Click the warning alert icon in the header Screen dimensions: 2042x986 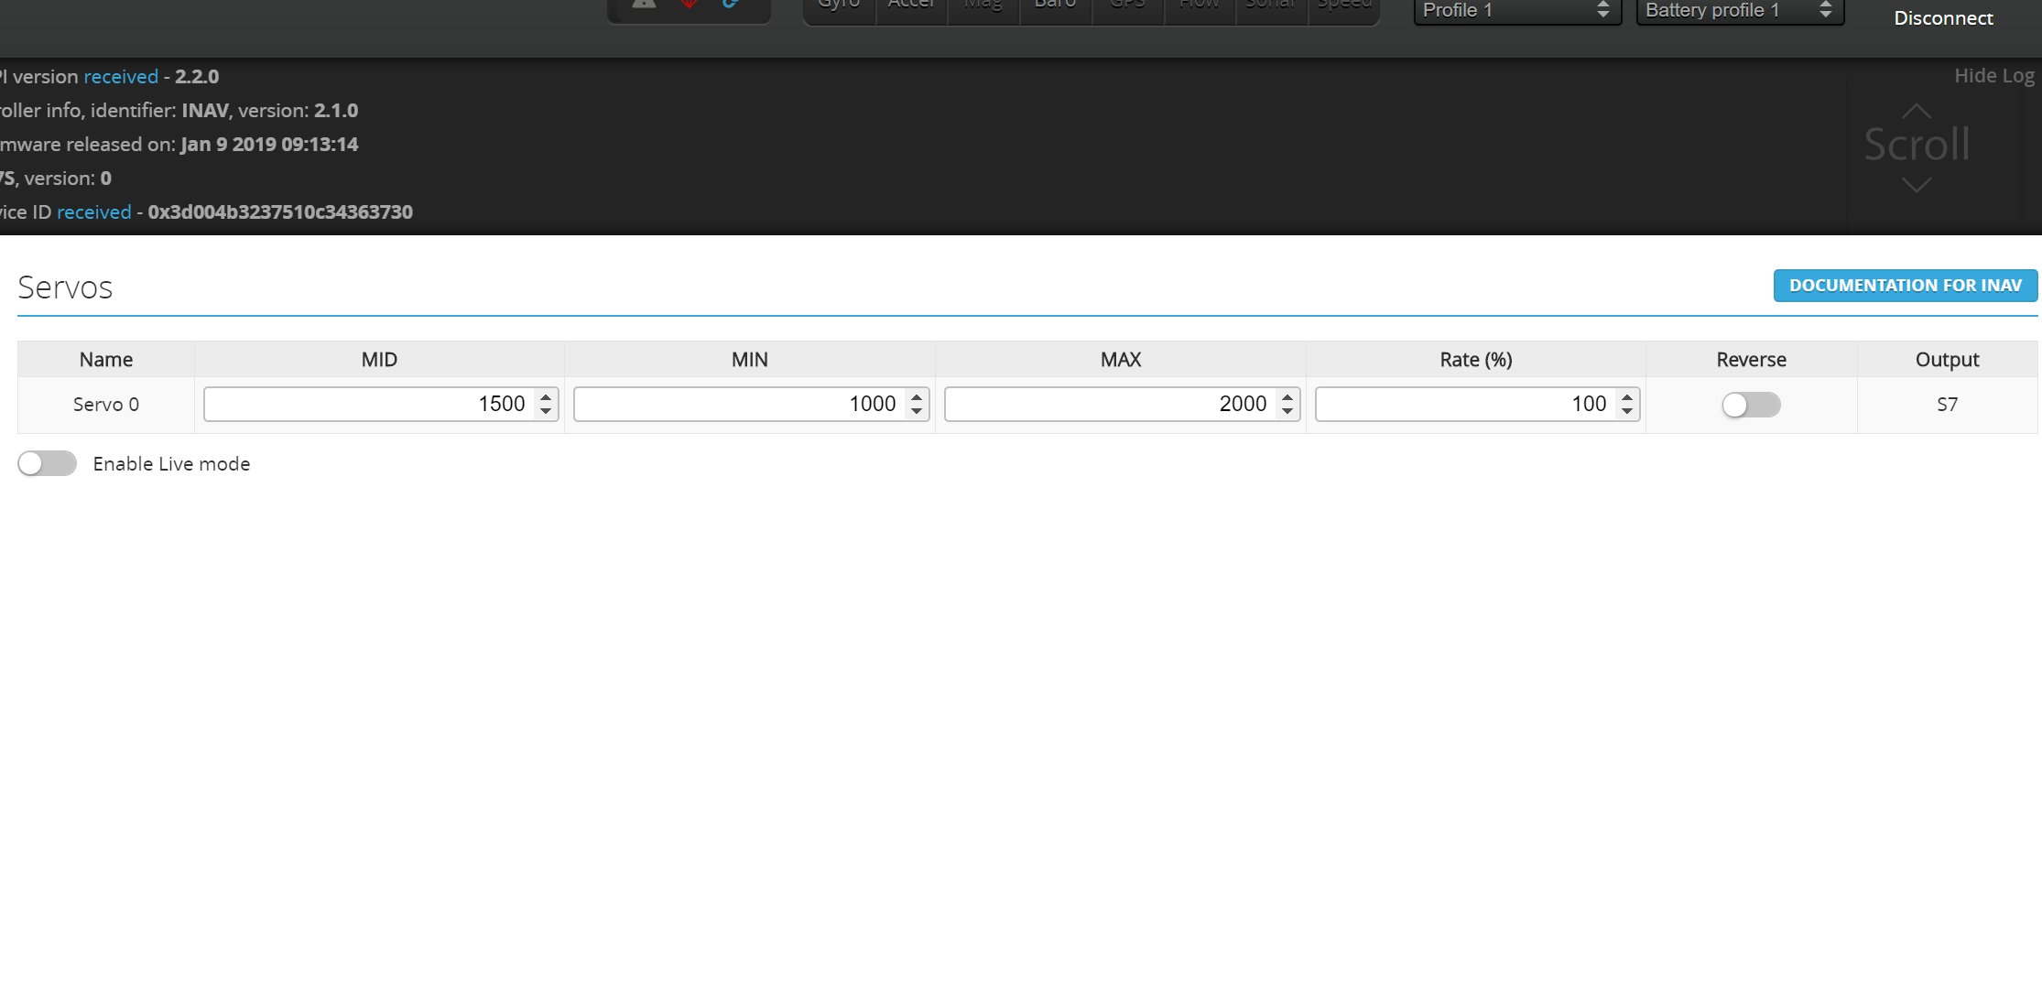click(x=643, y=5)
